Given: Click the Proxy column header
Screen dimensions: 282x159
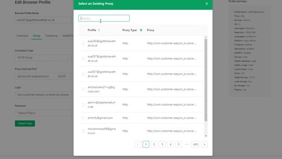Looking at the screenshot, I should (151, 30).
